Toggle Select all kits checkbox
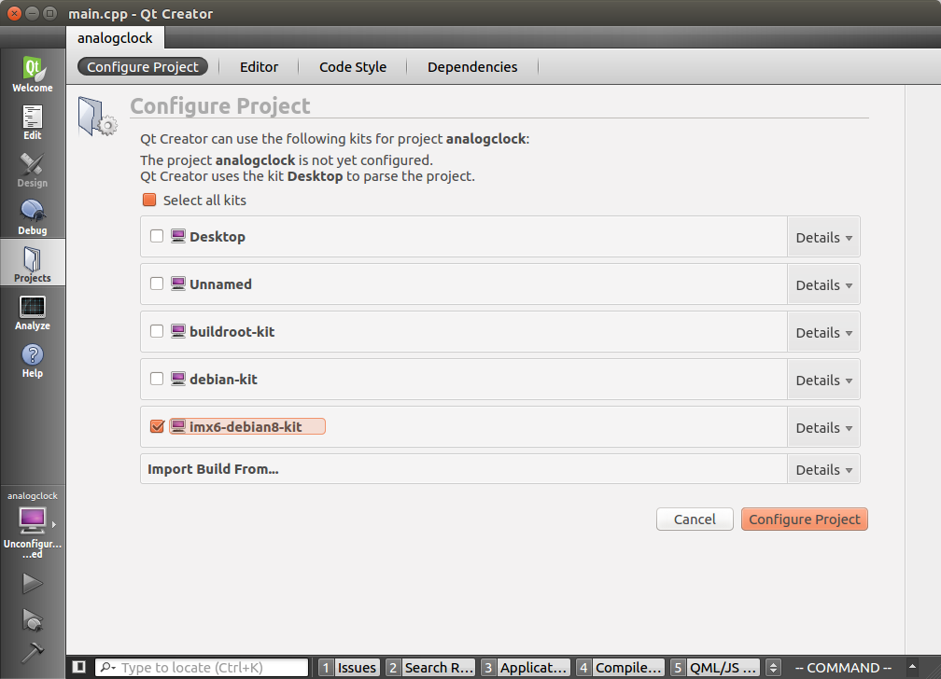 [x=148, y=201]
